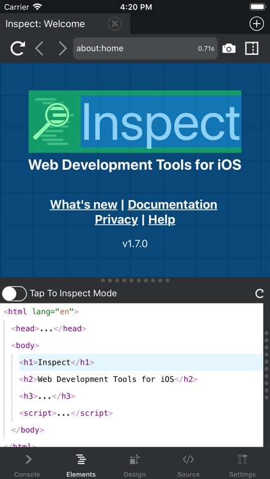Viewport: 270px width, 479px height.
Task: Refresh the elements tree
Action: click(x=259, y=294)
